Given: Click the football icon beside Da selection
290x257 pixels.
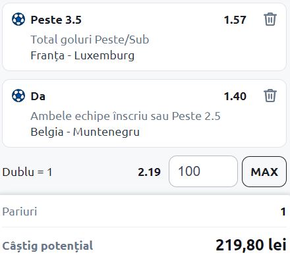Looking at the screenshot, I should pos(18,96).
